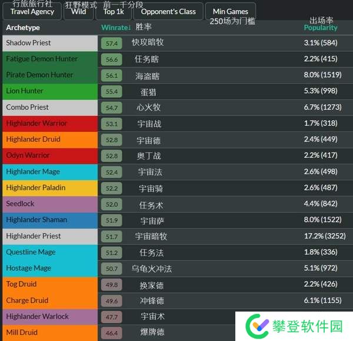
Task: Open the Travel Agency filter dropdown
Action: point(32,11)
